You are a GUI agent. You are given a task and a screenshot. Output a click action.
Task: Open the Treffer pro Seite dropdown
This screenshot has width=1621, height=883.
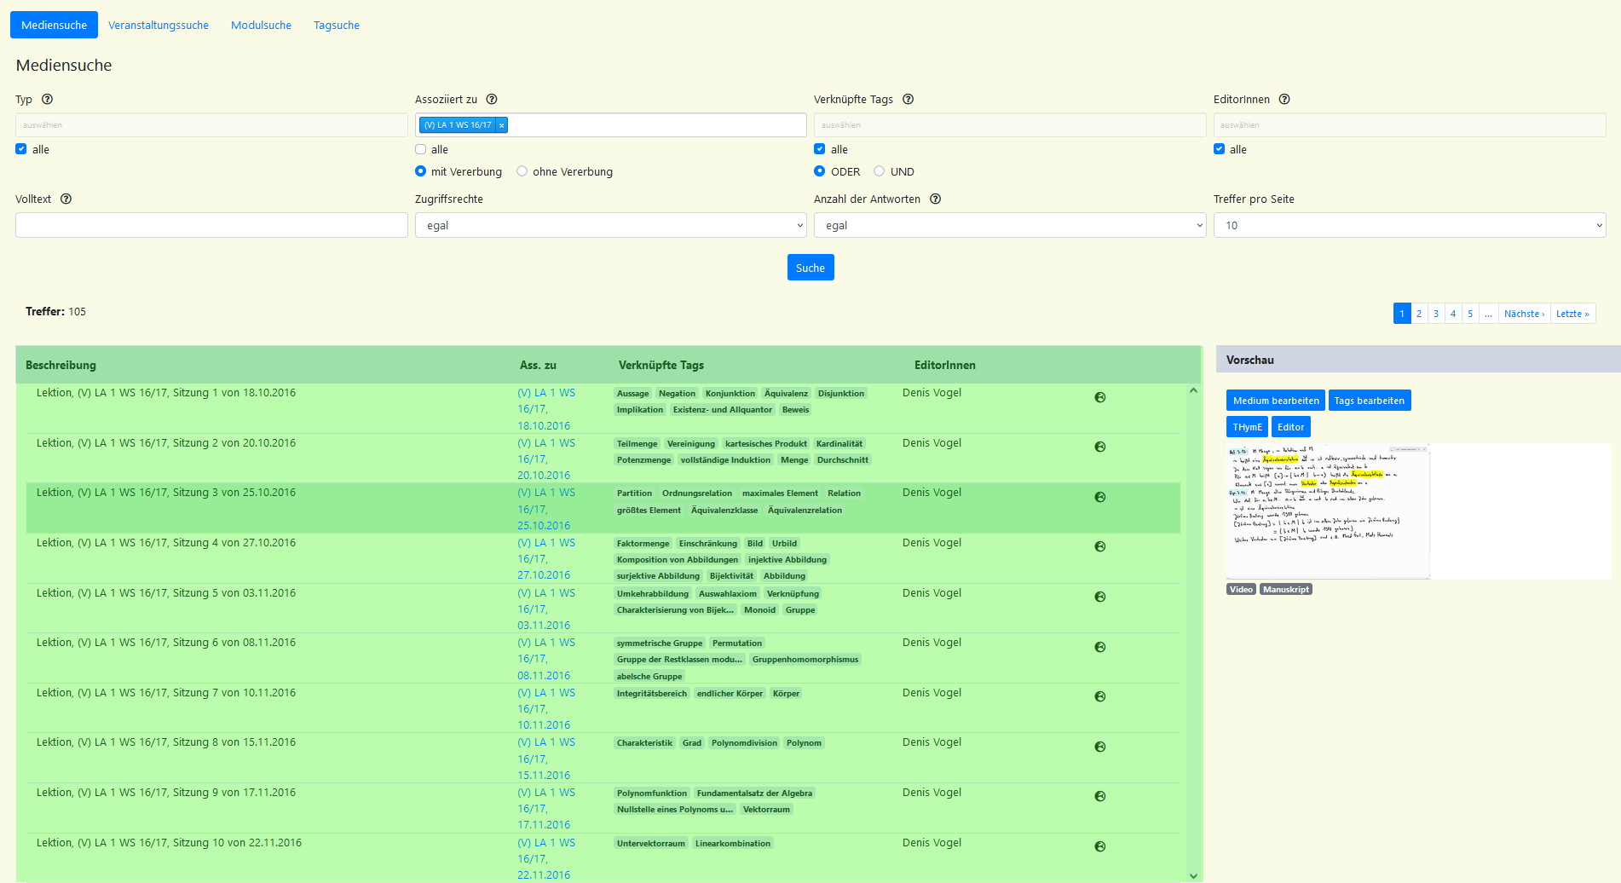click(1409, 225)
